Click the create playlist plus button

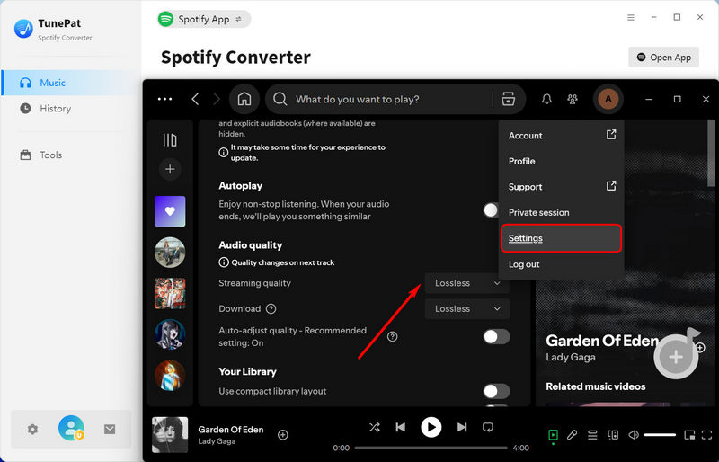170,169
